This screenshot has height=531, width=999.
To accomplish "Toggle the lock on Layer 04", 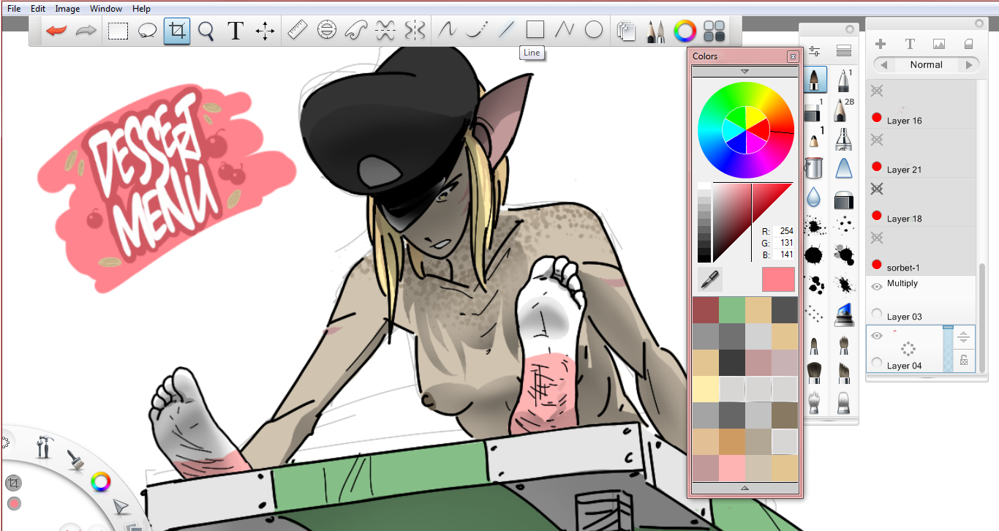I will coord(964,360).
